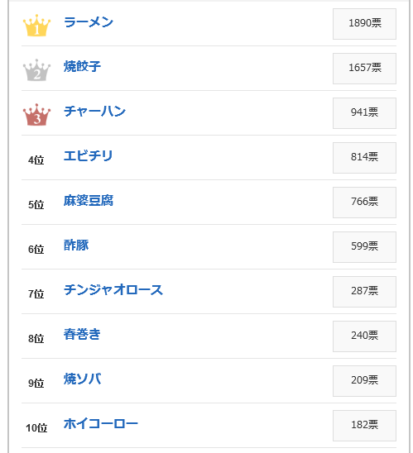Open the ラーメン link

pos(89,22)
